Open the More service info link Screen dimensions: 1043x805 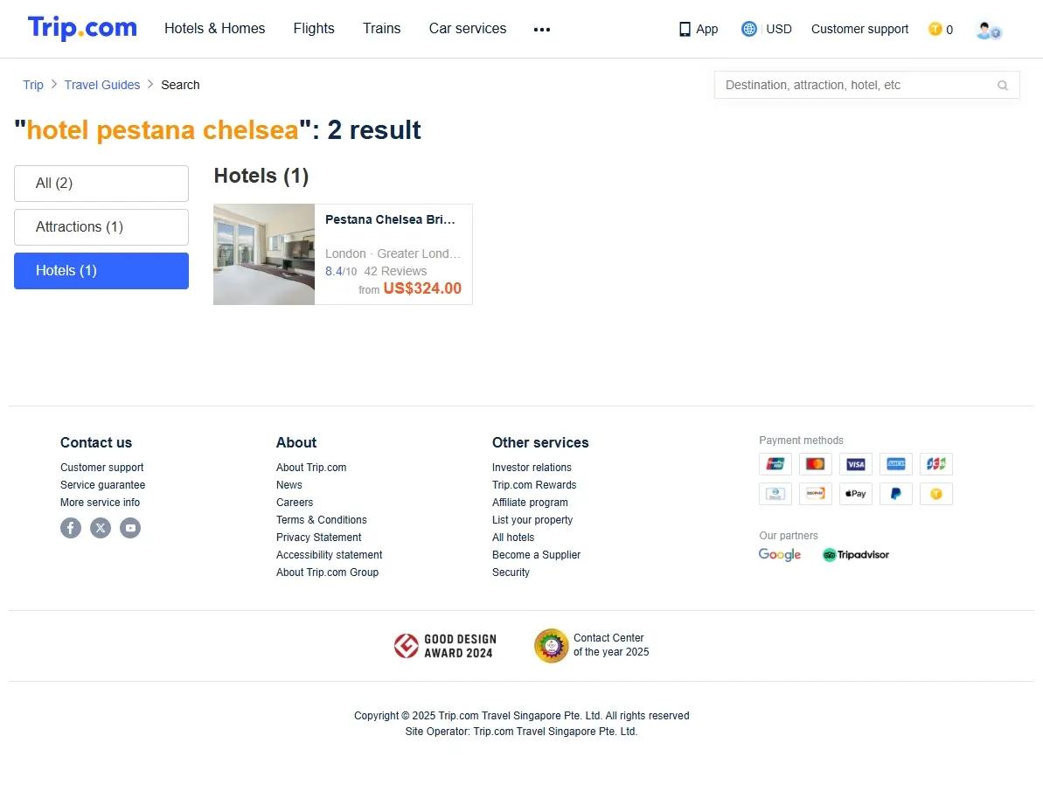click(100, 503)
